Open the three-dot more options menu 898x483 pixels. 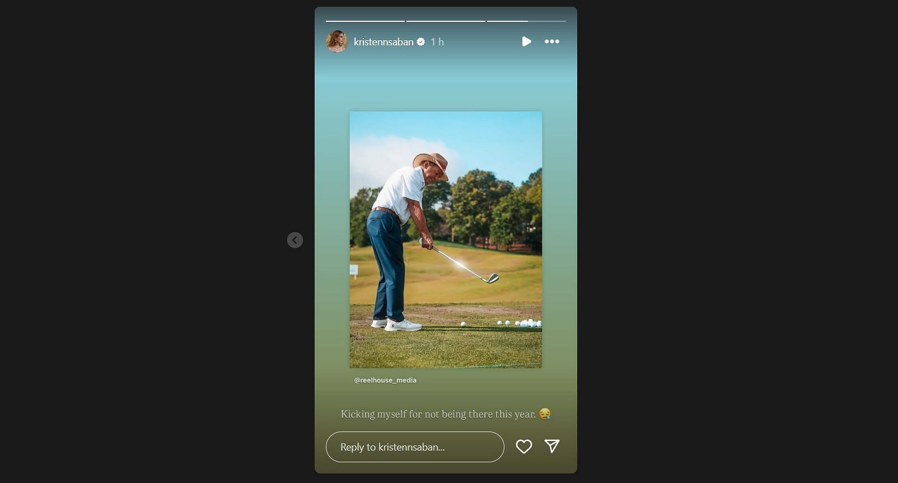(x=552, y=41)
